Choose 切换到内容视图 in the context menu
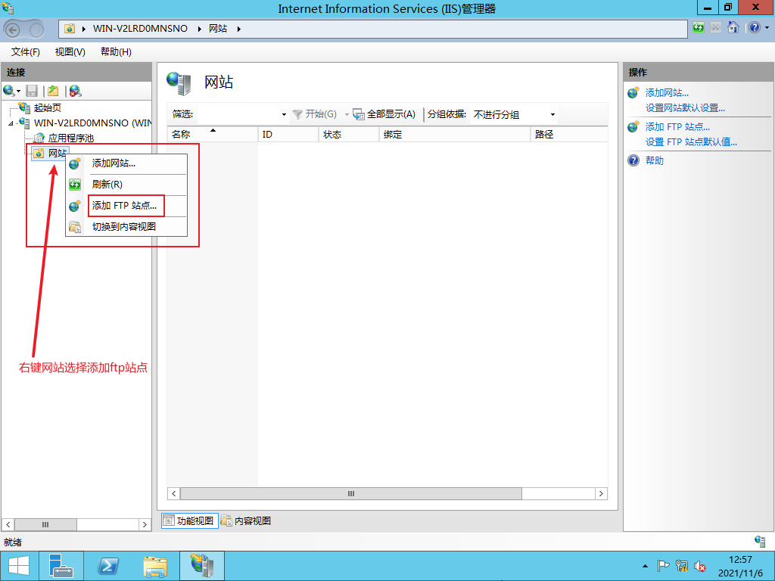Viewport: 775px width, 581px height. [x=124, y=227]
